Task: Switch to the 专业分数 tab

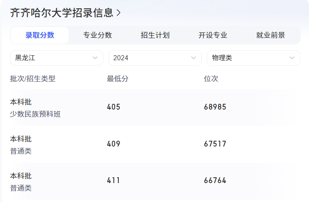Action: pyautogui.click(x=97, y=35)
